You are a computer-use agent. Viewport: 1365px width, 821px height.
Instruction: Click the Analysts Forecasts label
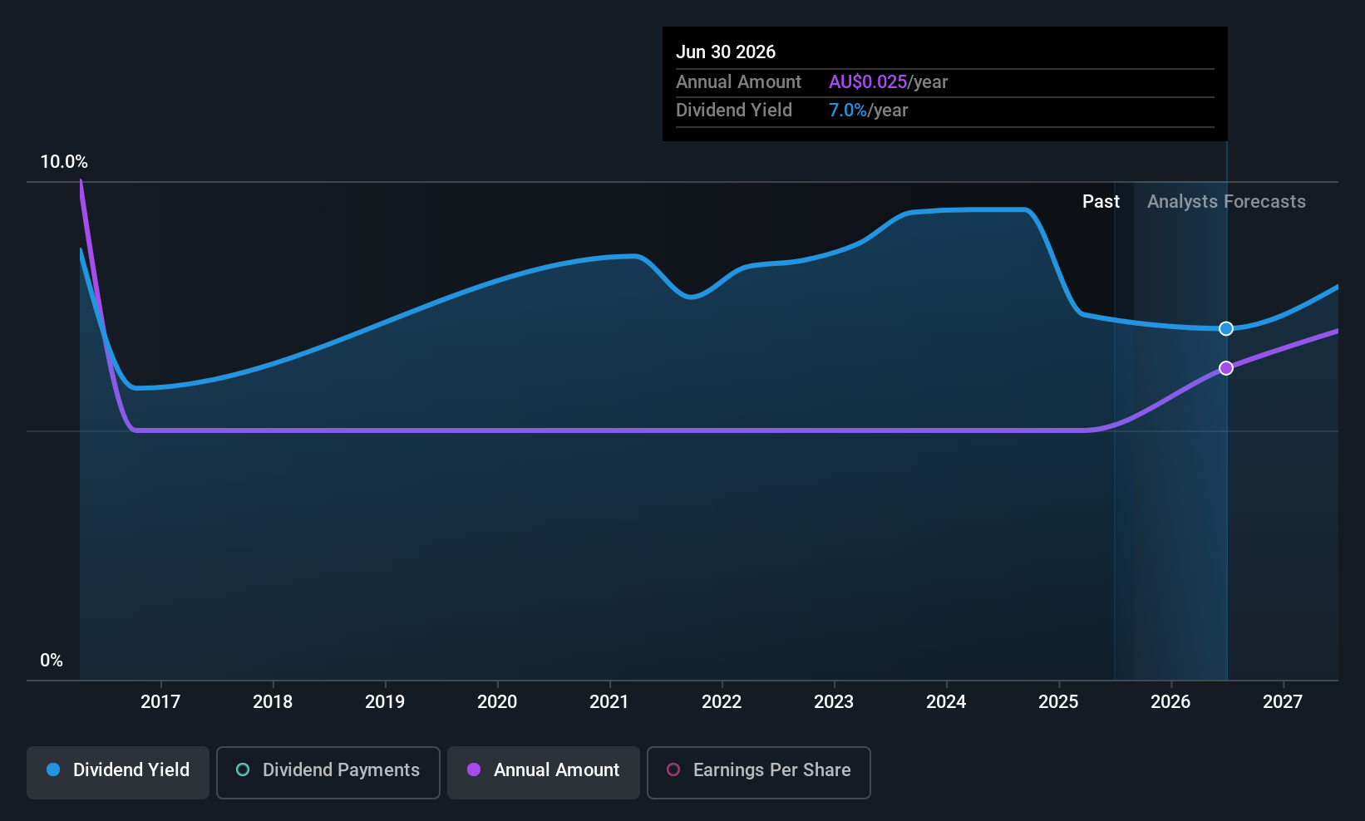[1226, 202]
